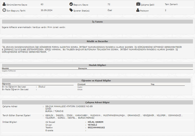Screen dimensions: 195x136
Task: Click the contact name HİLAL HANIM
Action: pos(96,122)
